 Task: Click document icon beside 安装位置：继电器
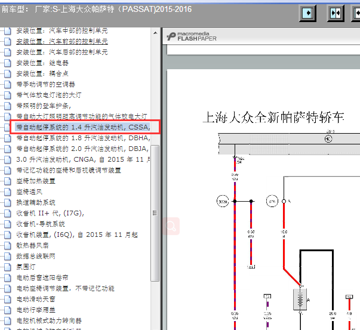(8, 63)
